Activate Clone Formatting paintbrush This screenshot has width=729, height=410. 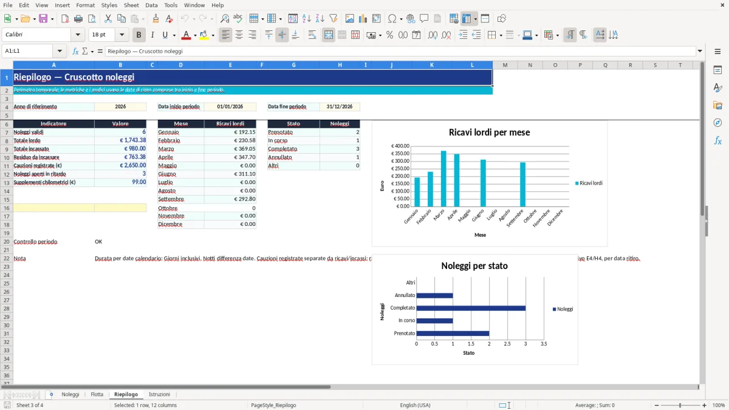[x=156, y=19]
